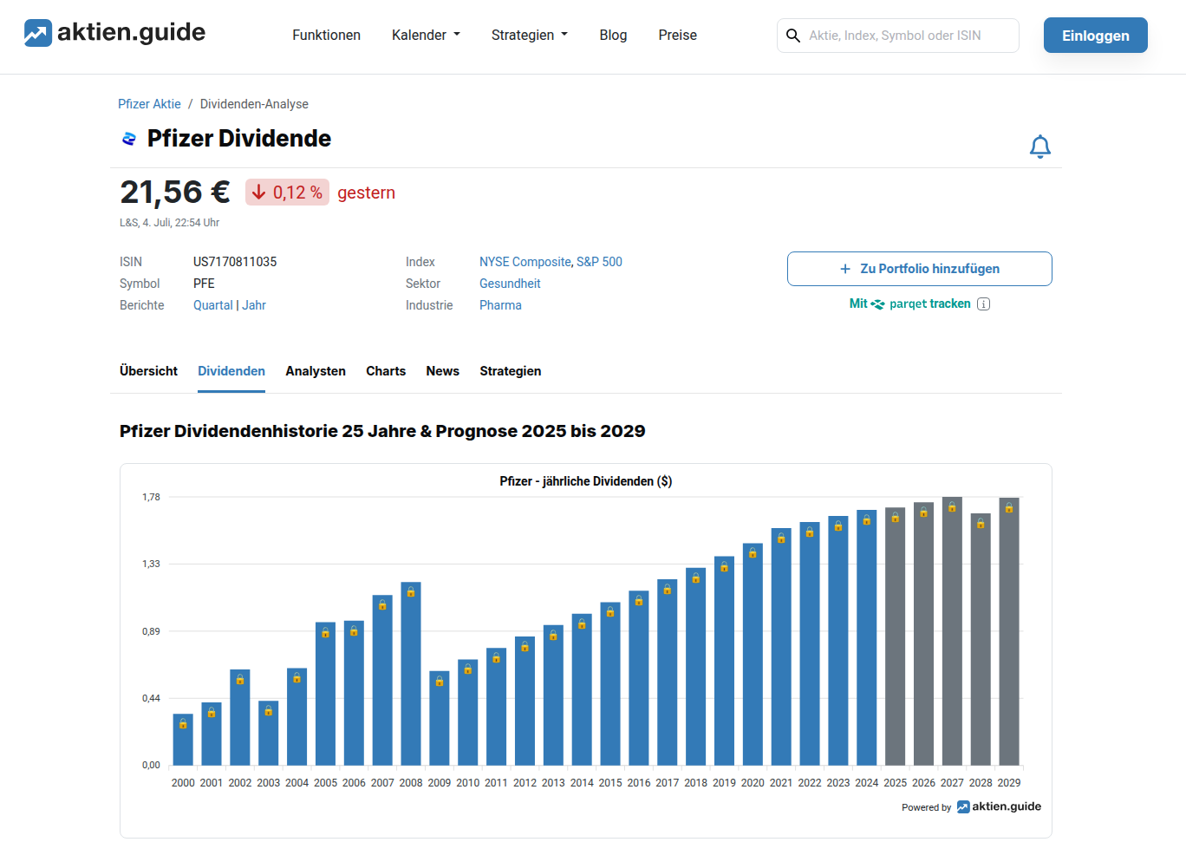Focus the stock search input field
1186x855 pixels.
[898, 36]
